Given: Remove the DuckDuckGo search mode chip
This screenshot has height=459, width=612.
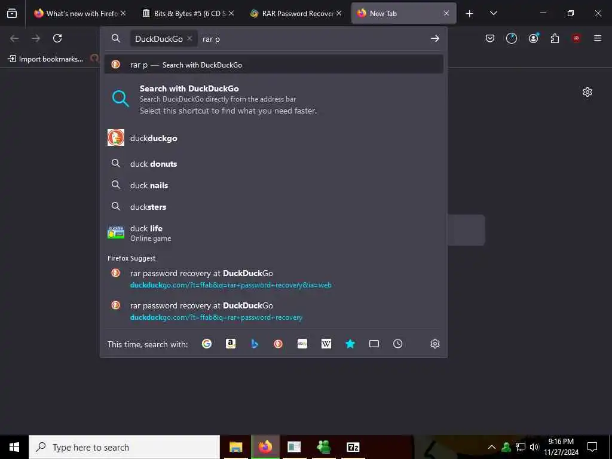Looking at the screenshot, I should click(189, 39).
